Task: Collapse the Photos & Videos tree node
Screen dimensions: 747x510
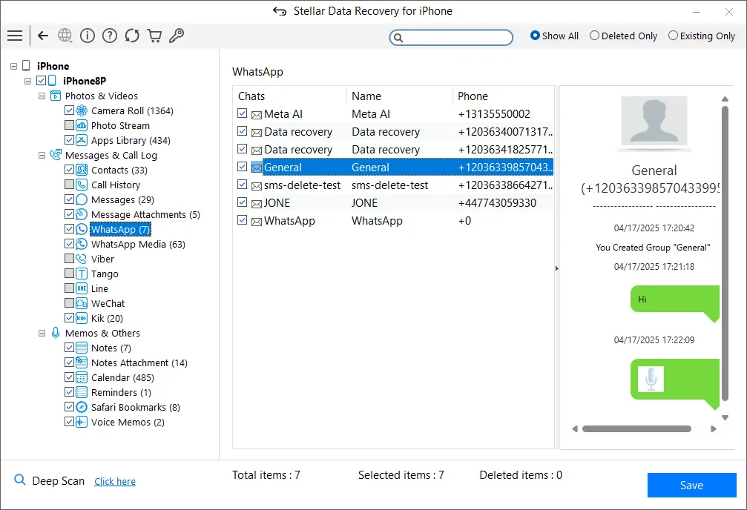Action: (42, 96)
